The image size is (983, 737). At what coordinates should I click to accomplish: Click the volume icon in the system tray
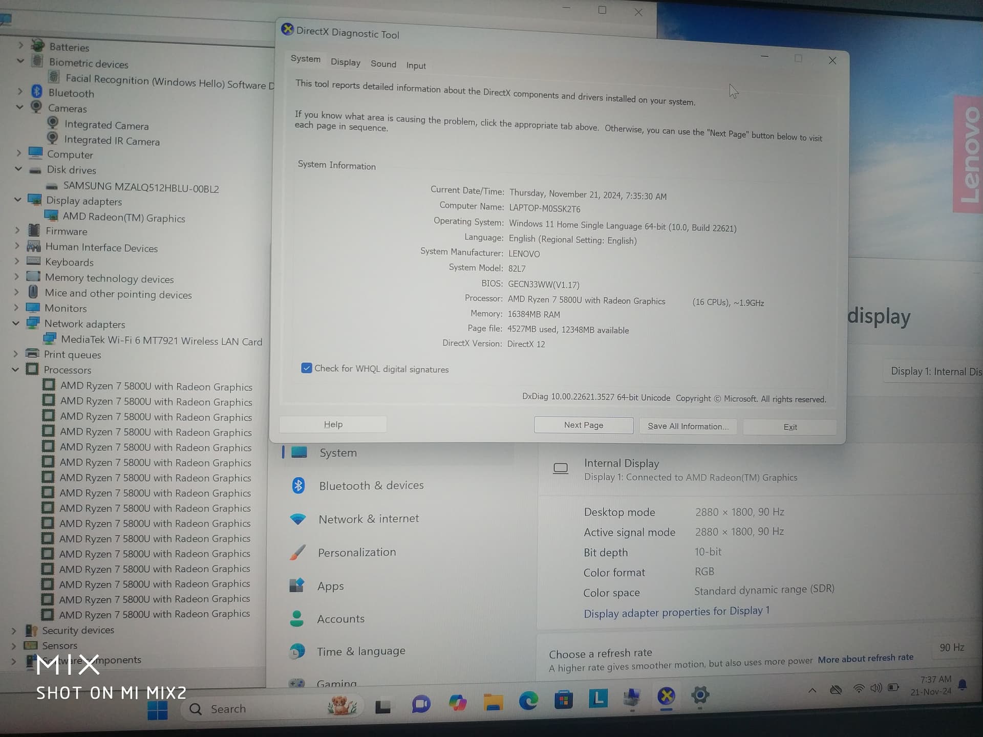(x=876, y=688)
